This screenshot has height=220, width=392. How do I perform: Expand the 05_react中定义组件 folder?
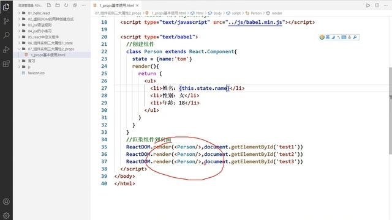(43, 37)
